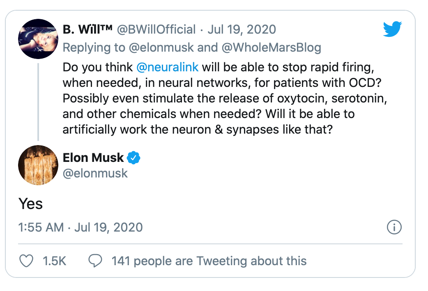Click @WholeMarsBlog in the reply line
428x291 pixels.
click(272, 48)
